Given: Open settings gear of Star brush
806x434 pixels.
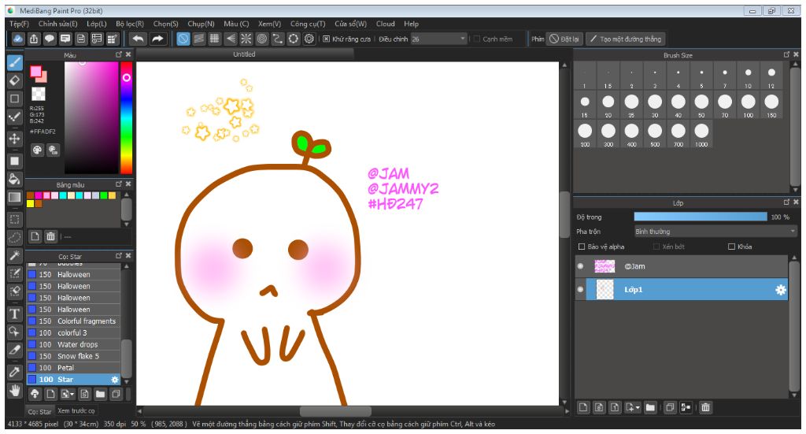Looking at the screenshot, I should [115, 380].
